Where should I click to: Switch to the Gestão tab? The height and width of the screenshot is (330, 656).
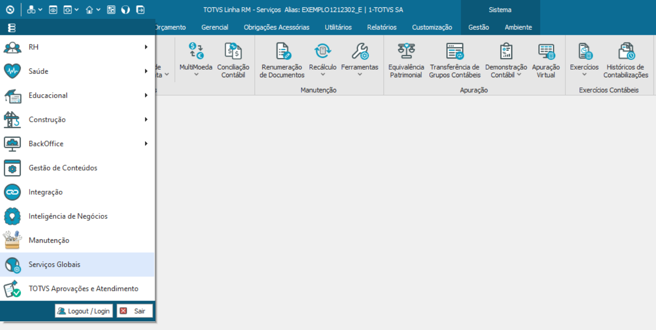pyautogui.click(x=479, y=27)
